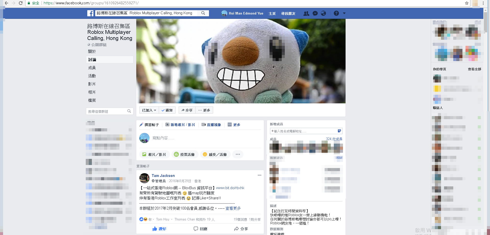Click 查看全部 see all pages

[x=474, y=69]
